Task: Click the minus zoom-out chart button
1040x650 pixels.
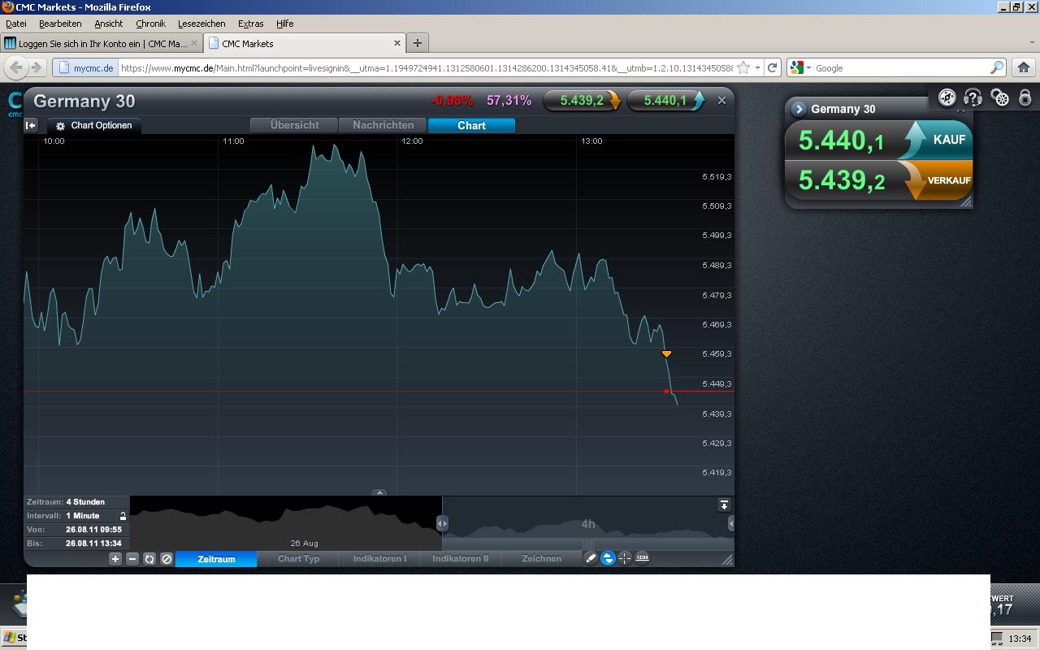Action: coord(132,559)
